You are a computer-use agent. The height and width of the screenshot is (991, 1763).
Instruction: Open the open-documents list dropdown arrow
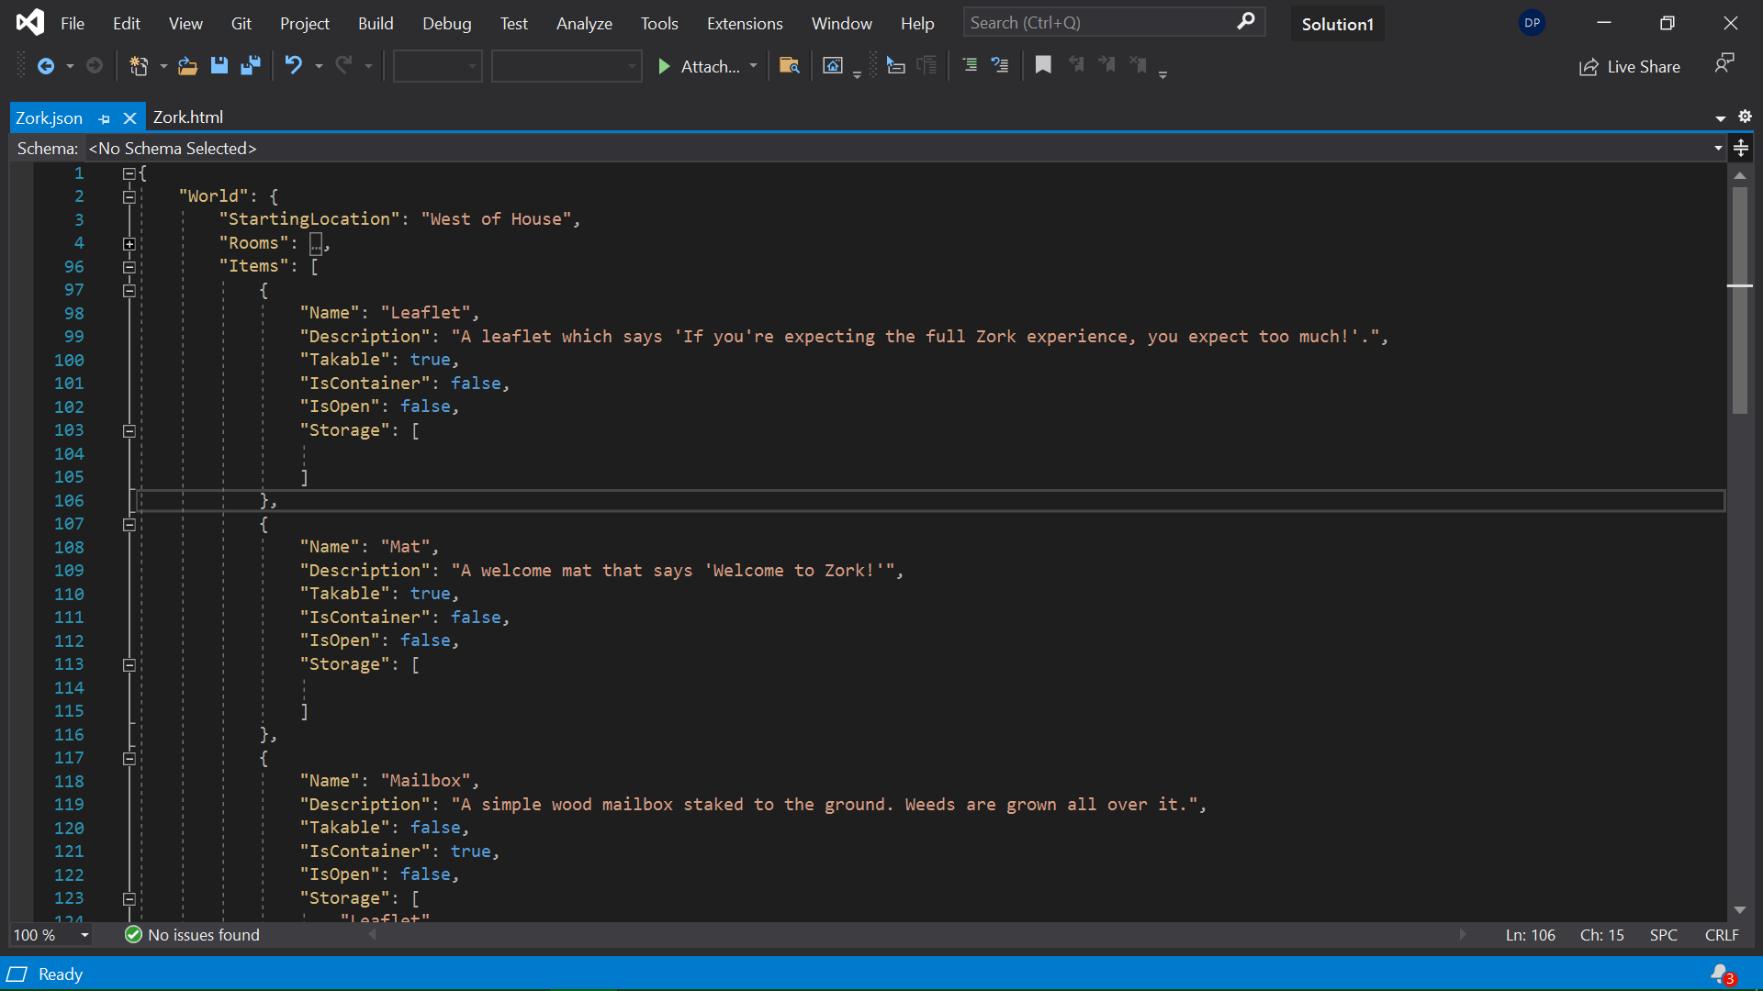1720,117
